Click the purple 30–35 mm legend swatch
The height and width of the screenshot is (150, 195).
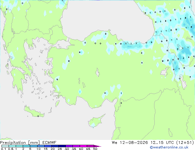(69, 146)
